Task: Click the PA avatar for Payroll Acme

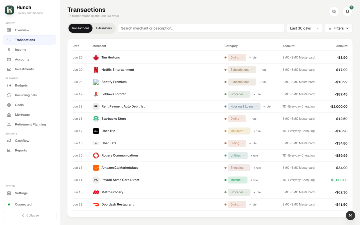Action: click(96, 180)
